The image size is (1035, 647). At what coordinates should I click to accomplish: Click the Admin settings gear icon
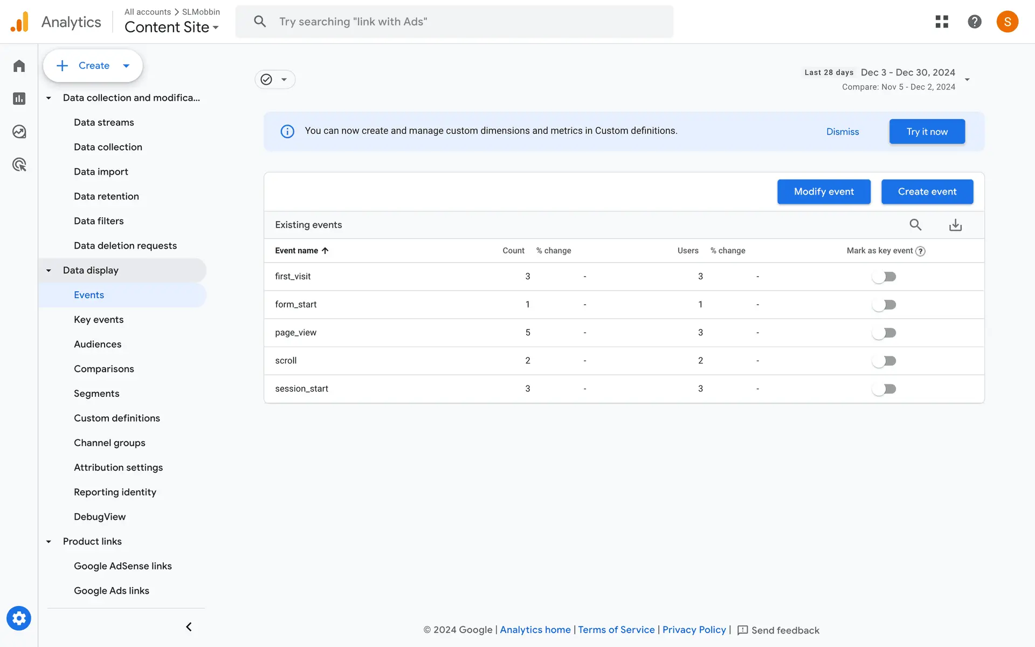[19, 618]
